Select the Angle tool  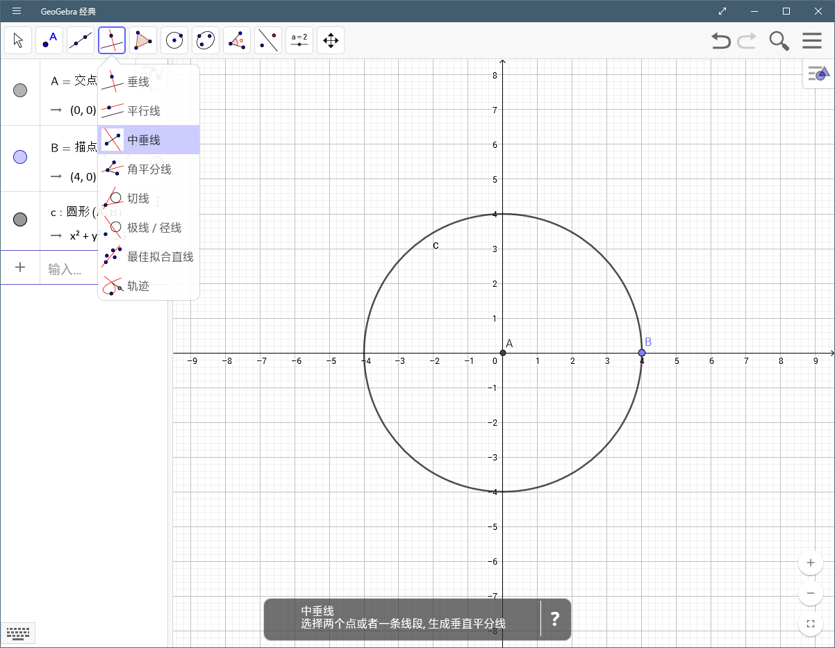tap(237, 40)
